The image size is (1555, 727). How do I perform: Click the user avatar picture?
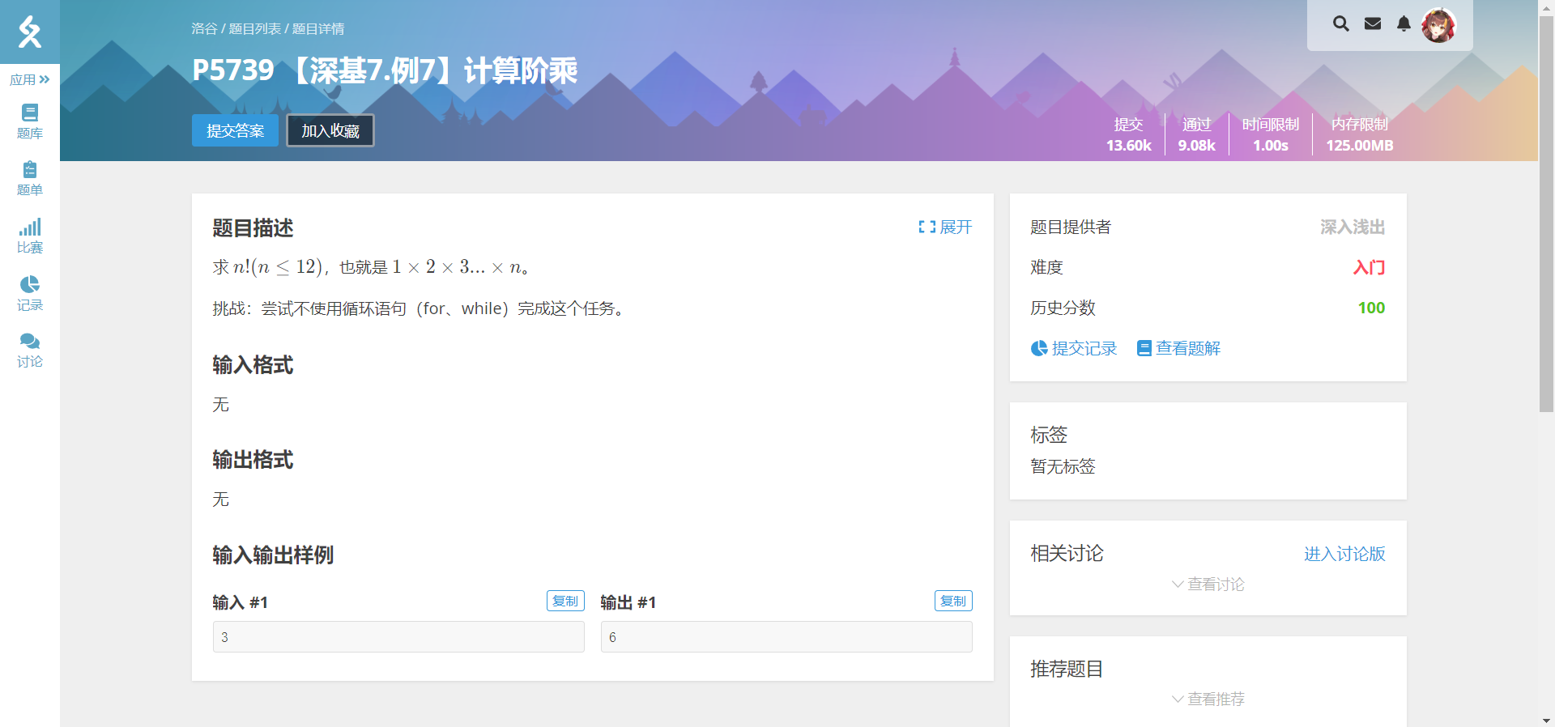[x=1438, y=25]
